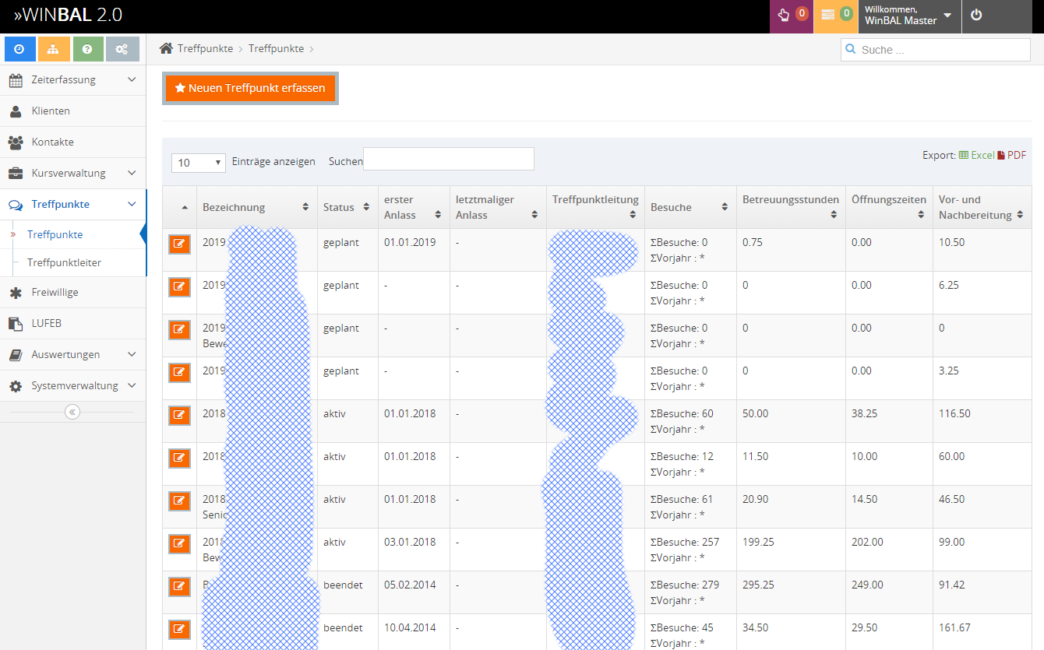The width and height of the screenshot is (1044, 650).
Task: Click the Suchen filter field above table
Action: click(448, 159)
